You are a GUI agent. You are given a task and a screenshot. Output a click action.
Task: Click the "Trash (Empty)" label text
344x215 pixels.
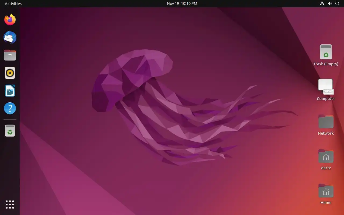(x=326, y=64)
